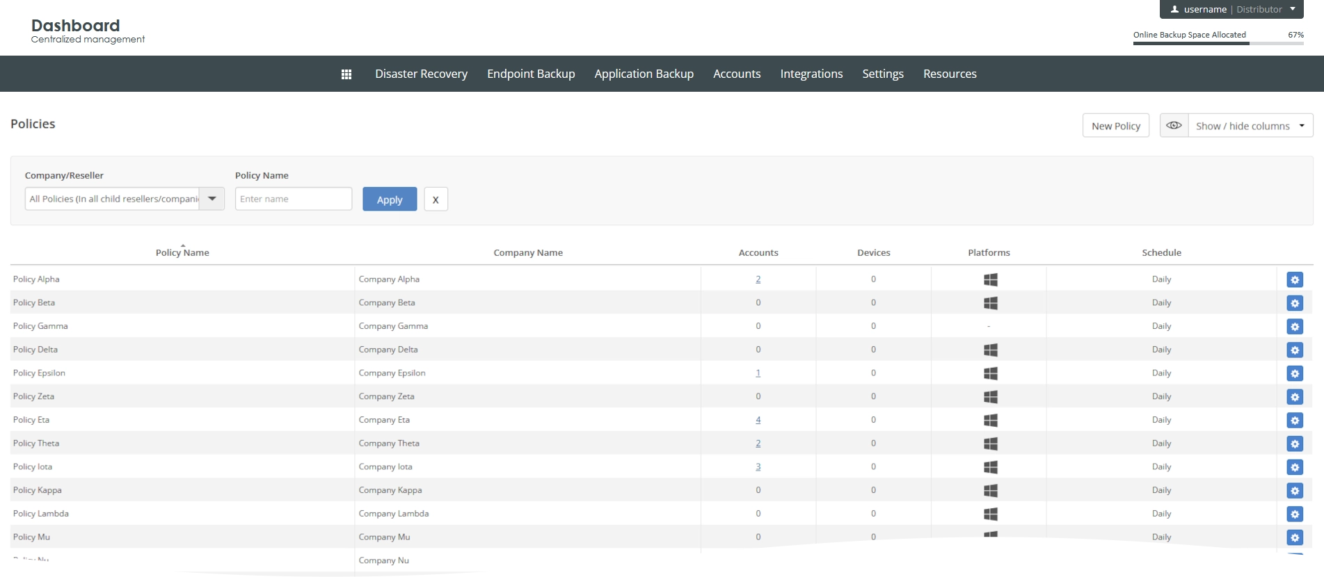The image size is (1324, 577).
Task: Open settings gear for Policy Iota
Action: [1295, 468]
